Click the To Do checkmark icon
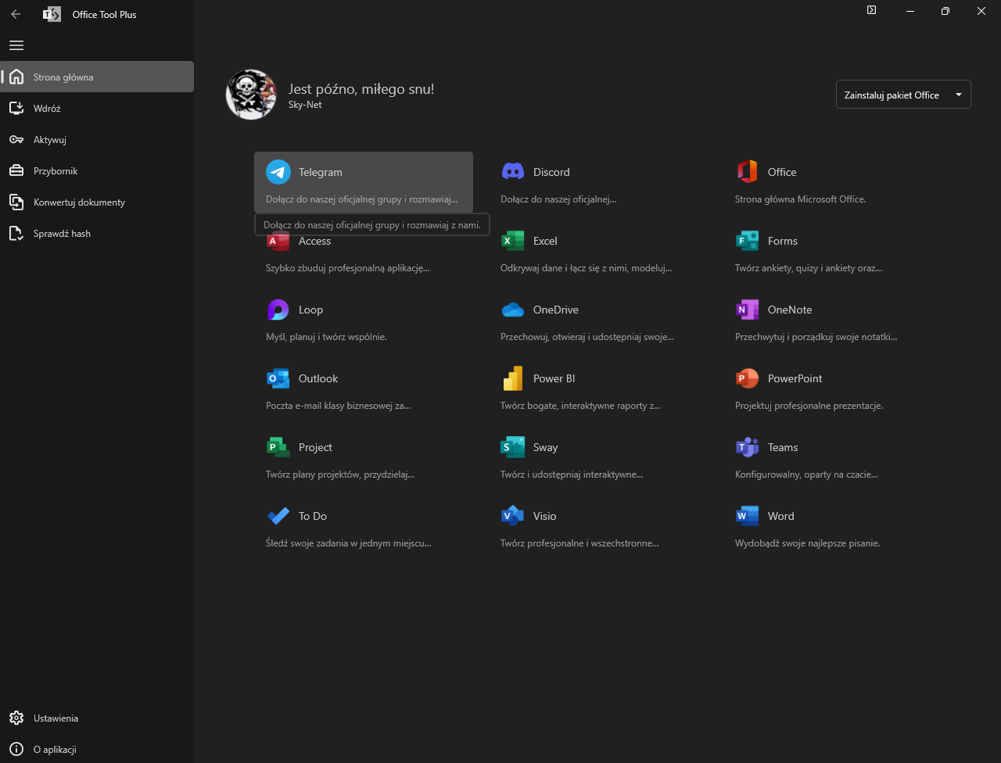The width and height of the screenshot is (1001, 763). pos(278,516)
